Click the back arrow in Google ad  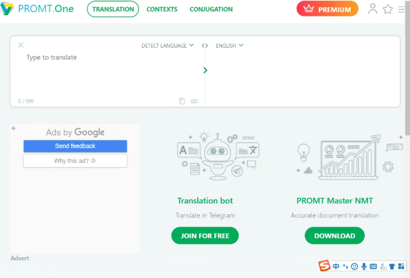click(14, 128)
